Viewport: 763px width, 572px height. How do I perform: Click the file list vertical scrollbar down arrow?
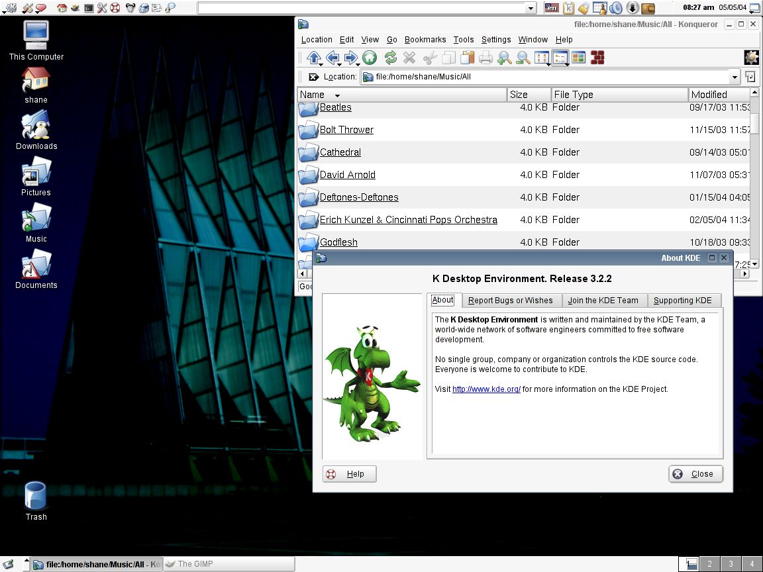(x=754, y=264)
